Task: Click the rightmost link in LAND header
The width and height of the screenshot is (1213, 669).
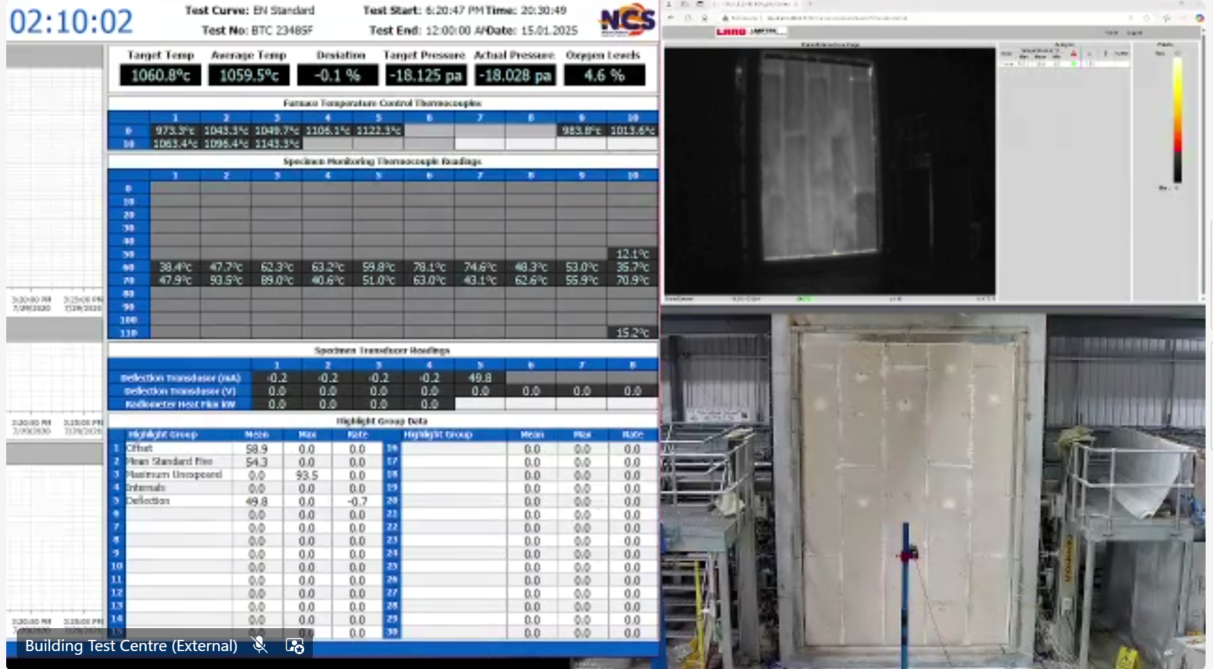Action: [x=1135, y=32]
